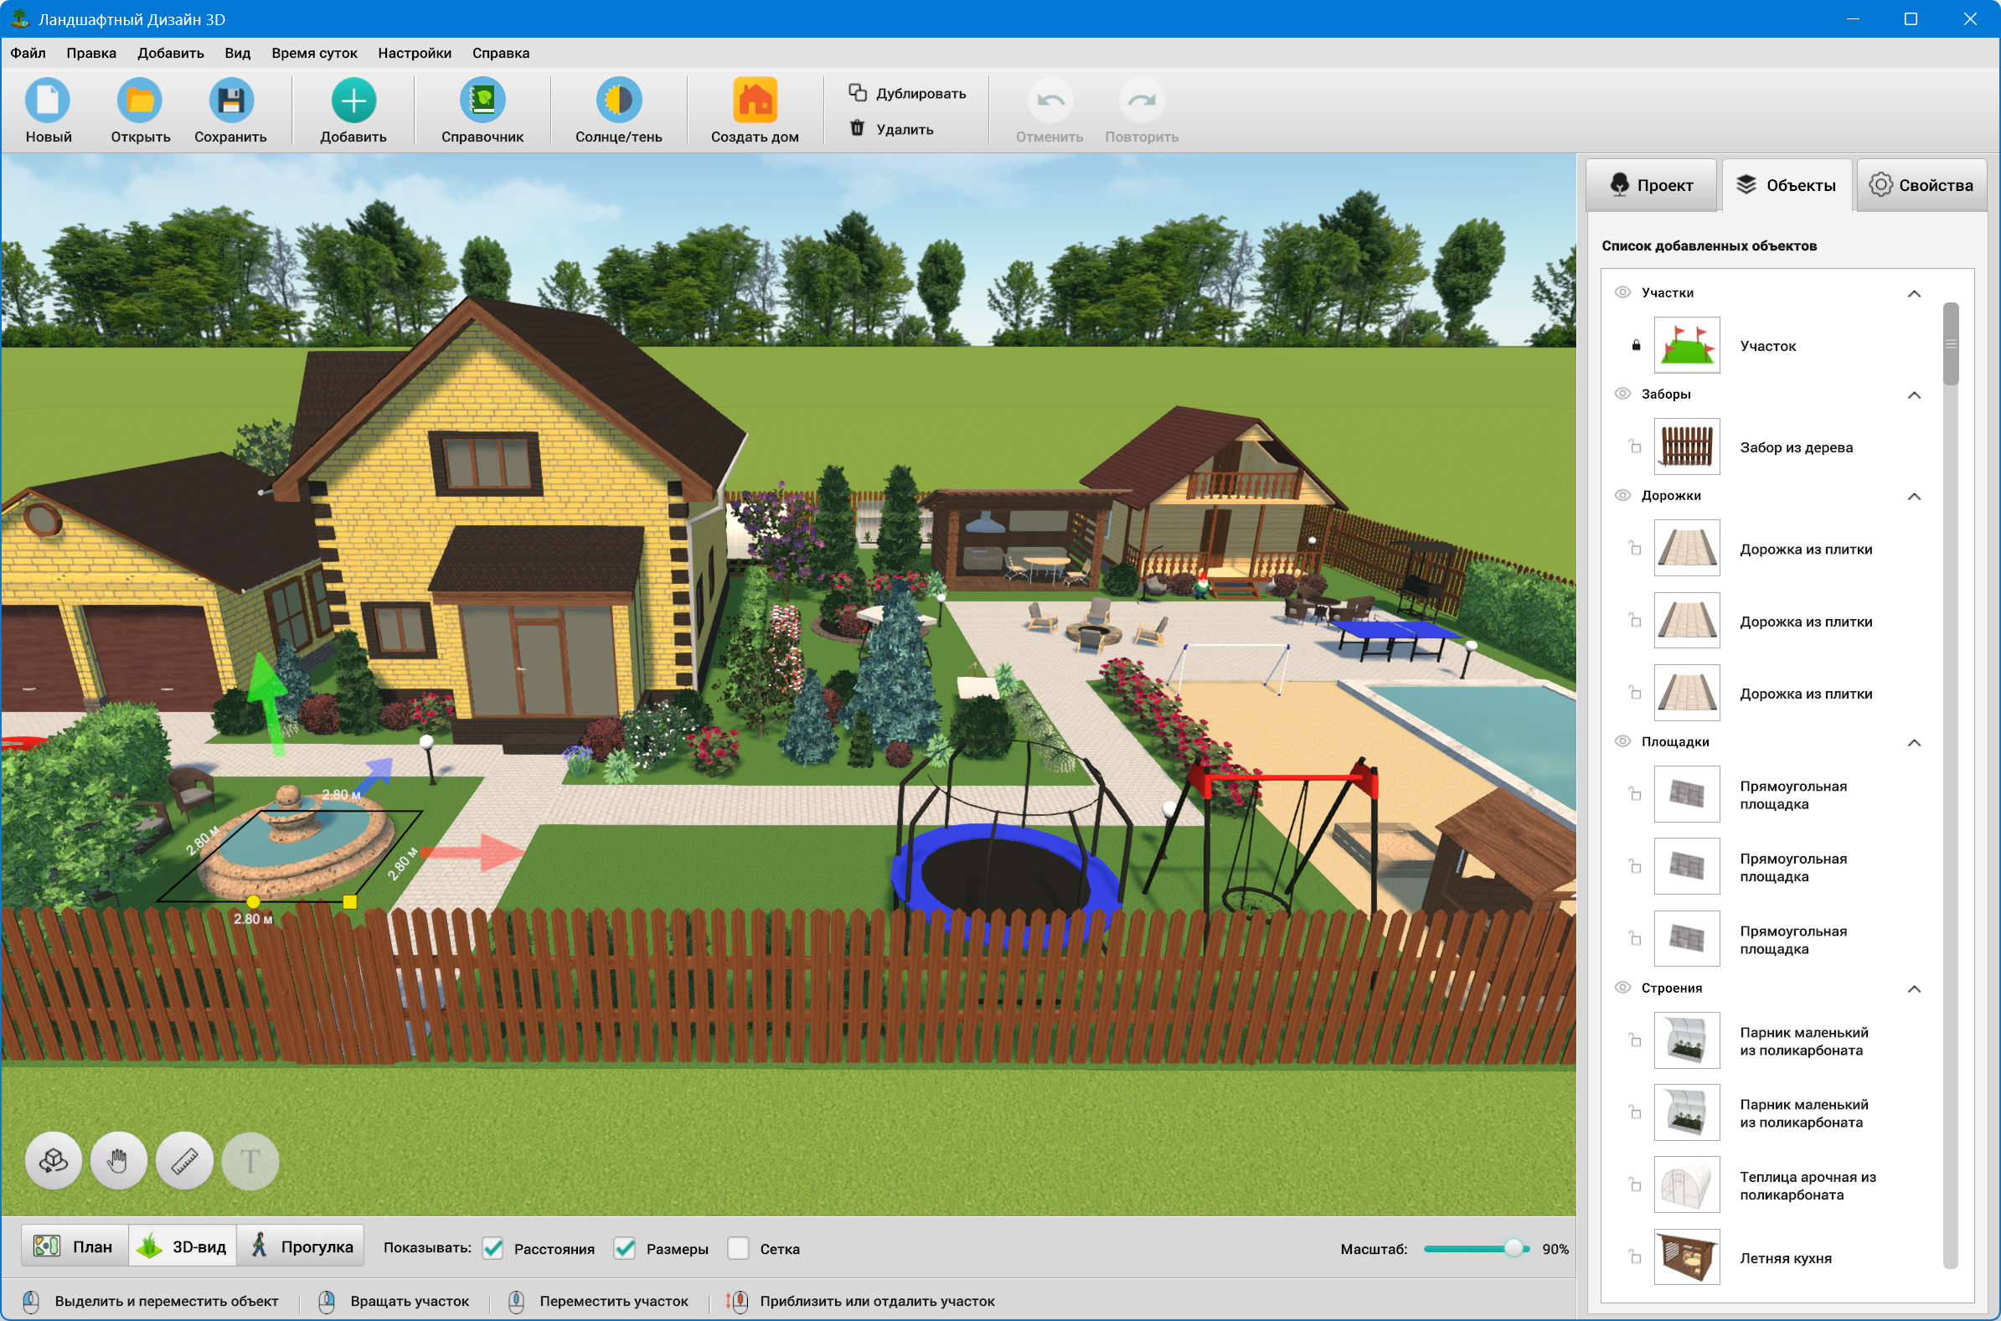Click the Дублировать button
The image size is (2001, 1321).
(907, 93)
